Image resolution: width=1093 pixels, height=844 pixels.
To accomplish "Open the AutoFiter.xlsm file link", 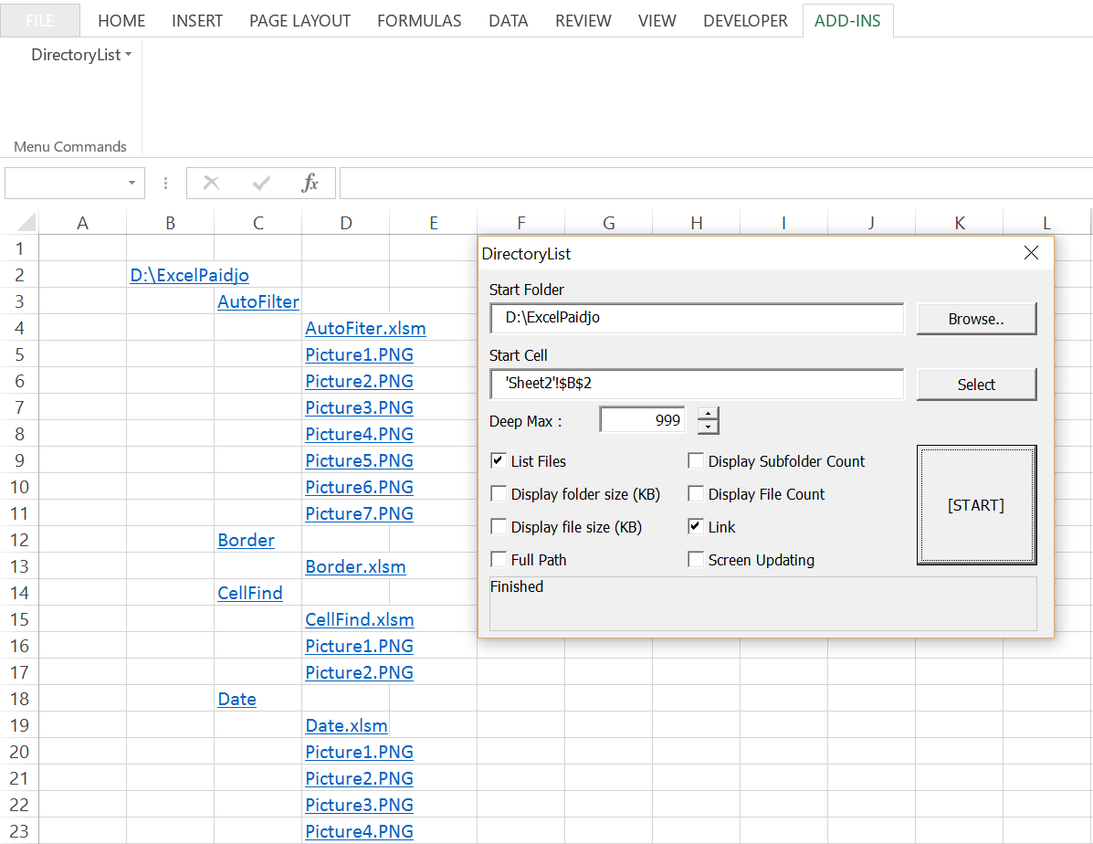I will coord(365,329).
